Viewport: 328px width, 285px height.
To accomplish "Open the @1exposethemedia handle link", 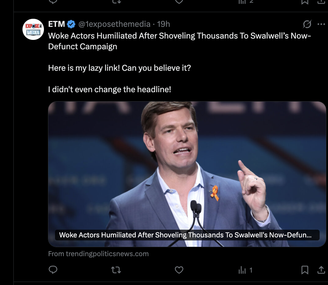I will point(114,24).
